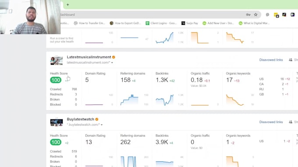Click Latestmusicalinstrument Health Score 100 badge
The width and height of the screenshot is (298, 167).
56,80
